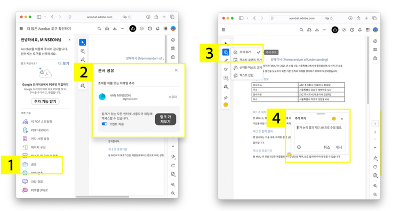This screenshot has width=400, height=211.
Task: Click the horizontal scrollbar in left window
Action: point(102,197)
